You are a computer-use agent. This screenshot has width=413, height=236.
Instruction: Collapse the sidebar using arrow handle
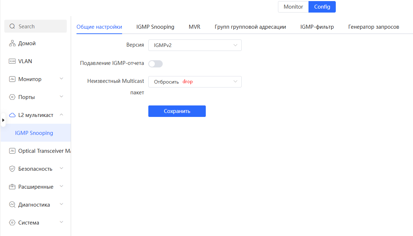coord(3,120)
